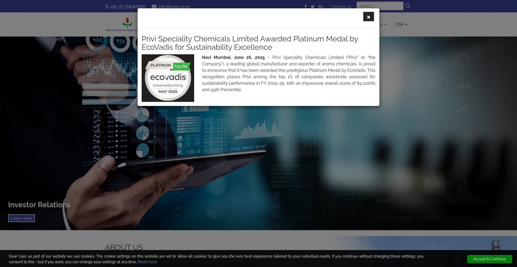
Task: Click the EcoVadis Platinum badge image
Action: click(x=168, y=78)
